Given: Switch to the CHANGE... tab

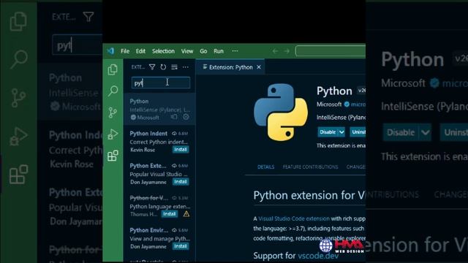Looking at the screenshot, I should pos(356,167).
